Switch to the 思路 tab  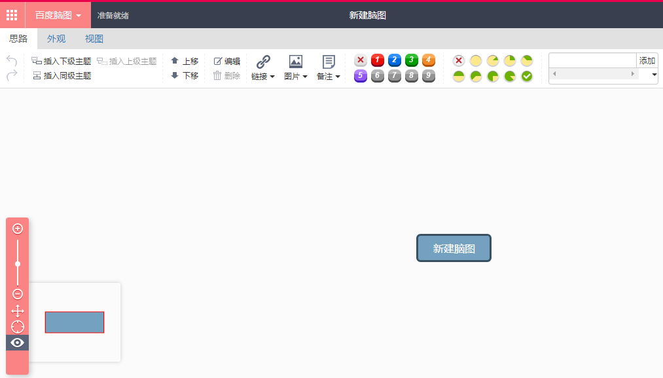pyautogui.click(x=18, y=39)
